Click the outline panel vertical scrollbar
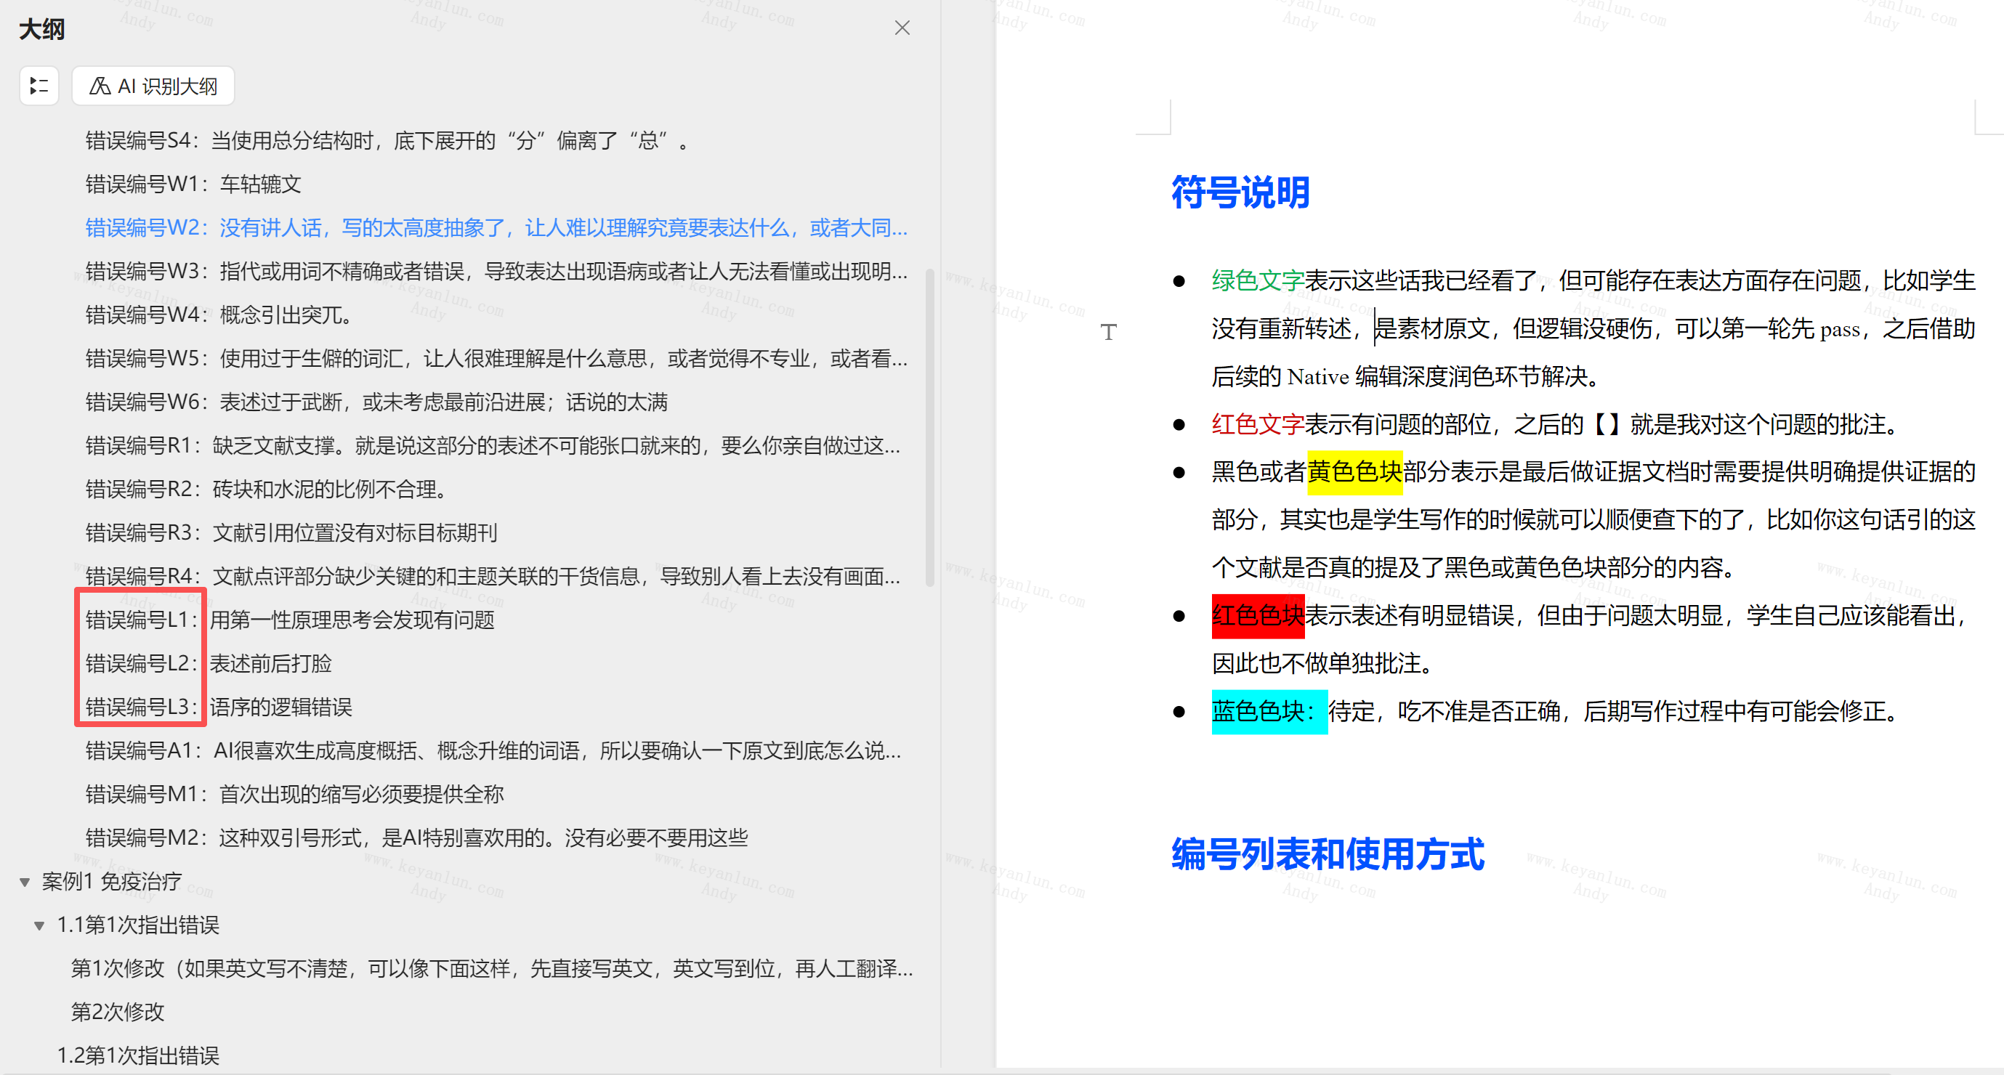 coord(929,428)
